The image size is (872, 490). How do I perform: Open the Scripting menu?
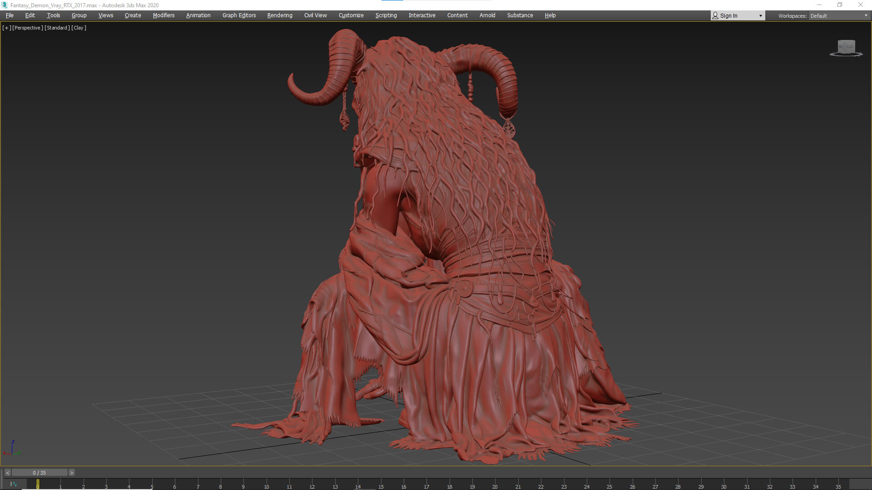(x=386, y=15)
